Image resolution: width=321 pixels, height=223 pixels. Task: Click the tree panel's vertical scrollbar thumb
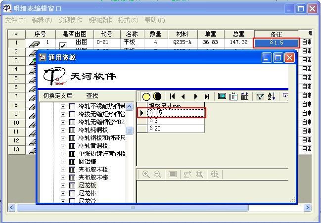coord(130,131)
